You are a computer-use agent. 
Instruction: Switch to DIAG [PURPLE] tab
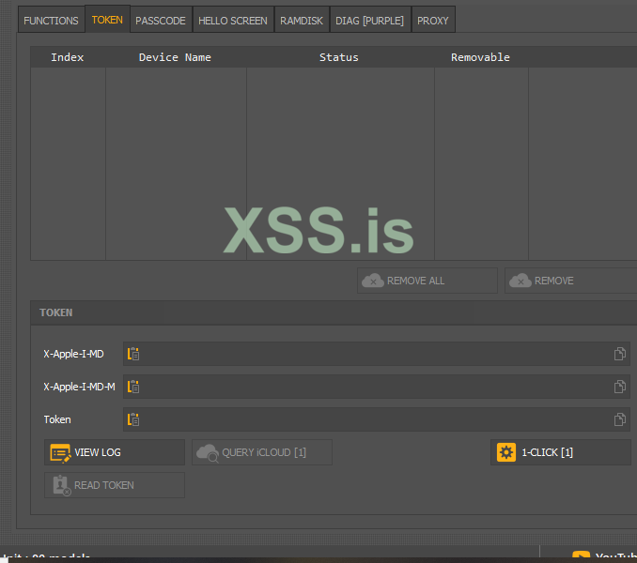click(369, 20)
